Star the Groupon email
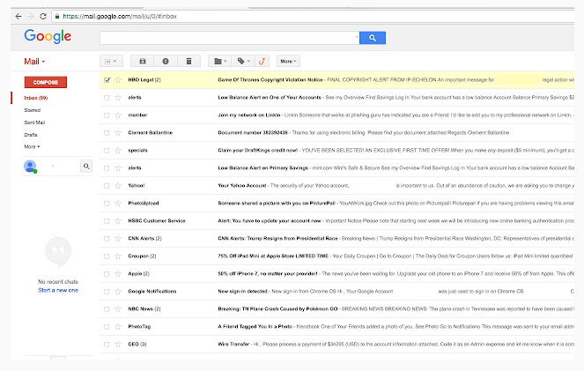The height and width of the screenshot is (371, 584). [x=118, y=256]
